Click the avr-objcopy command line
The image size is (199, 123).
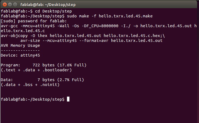[x=83, y=36]
